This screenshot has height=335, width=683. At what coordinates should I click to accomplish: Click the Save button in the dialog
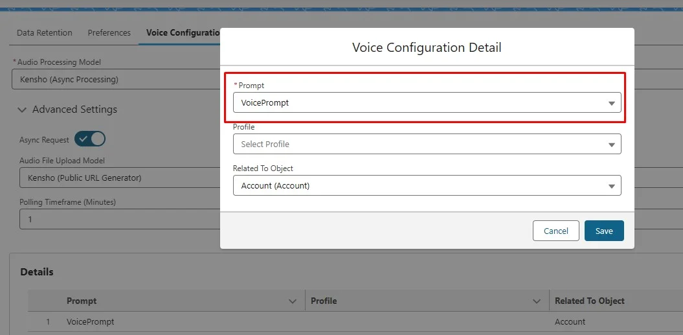[603, 231]
